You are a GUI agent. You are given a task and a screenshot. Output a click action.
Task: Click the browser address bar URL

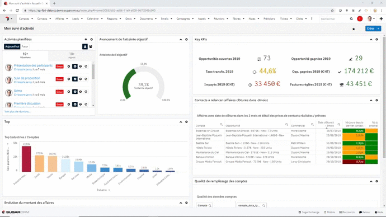92,11
